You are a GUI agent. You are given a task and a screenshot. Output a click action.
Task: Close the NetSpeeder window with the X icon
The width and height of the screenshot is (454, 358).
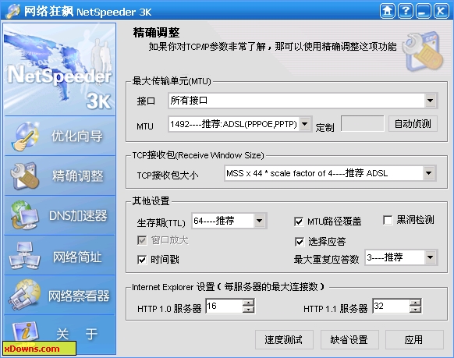click(441, 11)
